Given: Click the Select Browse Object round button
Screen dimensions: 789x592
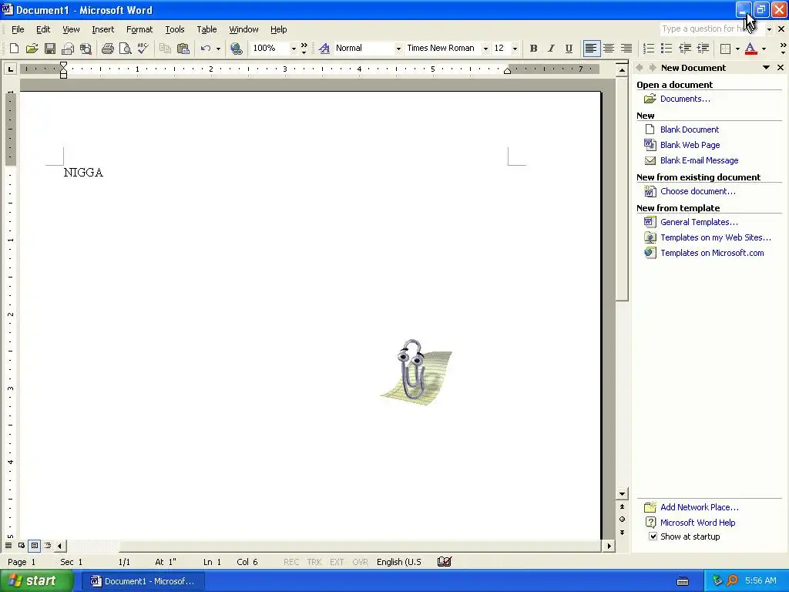Looking at the screenshot, I should coord(623,519).
